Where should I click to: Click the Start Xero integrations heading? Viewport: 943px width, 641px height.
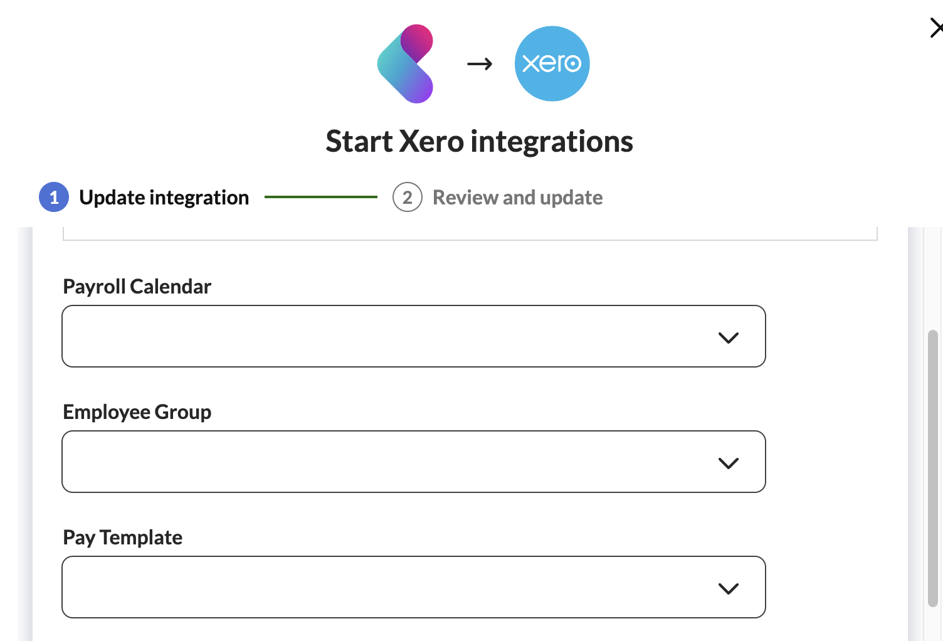click(479, 141)
